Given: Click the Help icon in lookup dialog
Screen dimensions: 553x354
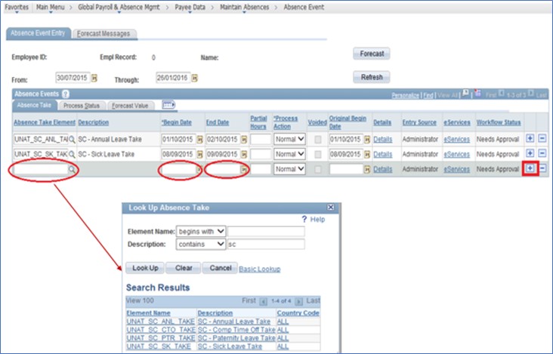Looking at the screenshot, I should [303, 219].
